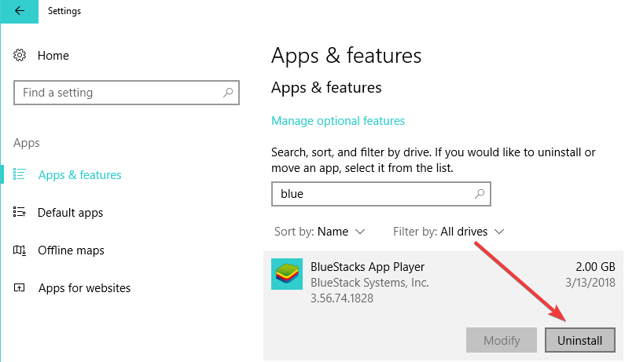
Task: Click the Settings window title text
Action: [64, 11]
